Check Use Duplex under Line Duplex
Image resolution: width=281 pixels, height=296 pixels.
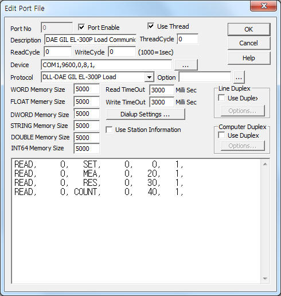[x=221, y=98]
